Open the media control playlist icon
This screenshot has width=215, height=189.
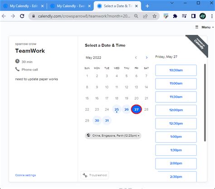point(184,16)
